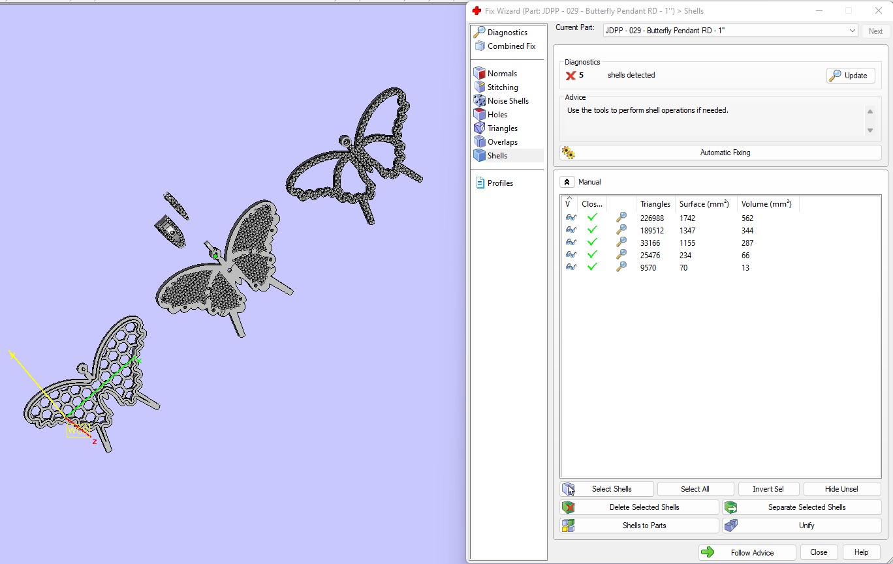Open the Current Part dropdown
The image size is (893, 564).
click(x=730, y=31)
